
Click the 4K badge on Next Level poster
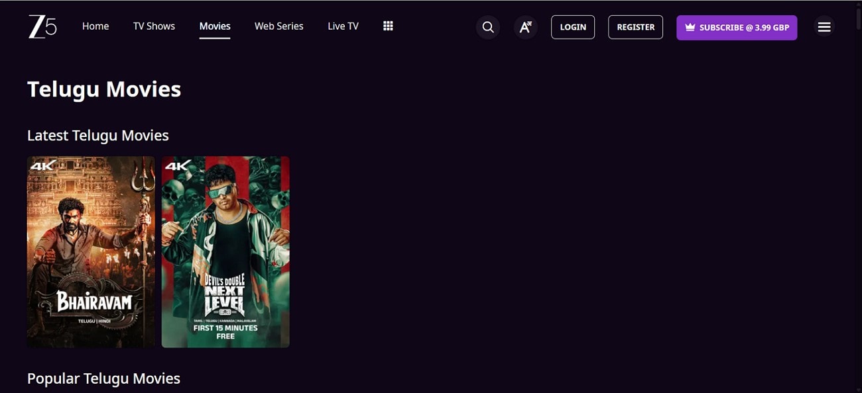tap(176, 167)
